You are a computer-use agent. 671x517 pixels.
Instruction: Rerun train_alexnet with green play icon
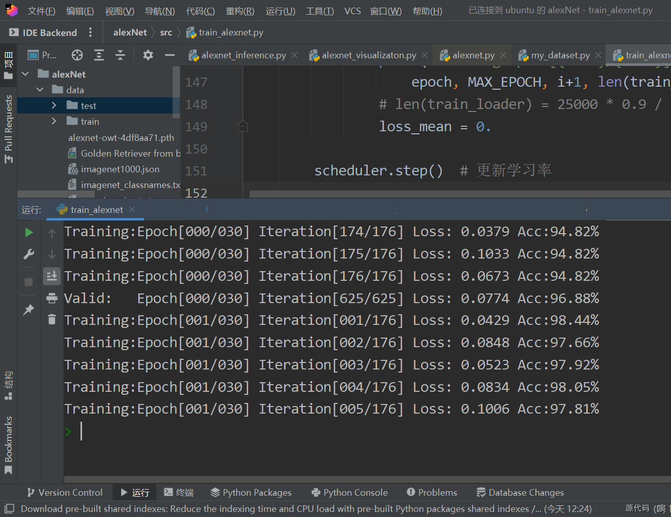tap(29, 232)
